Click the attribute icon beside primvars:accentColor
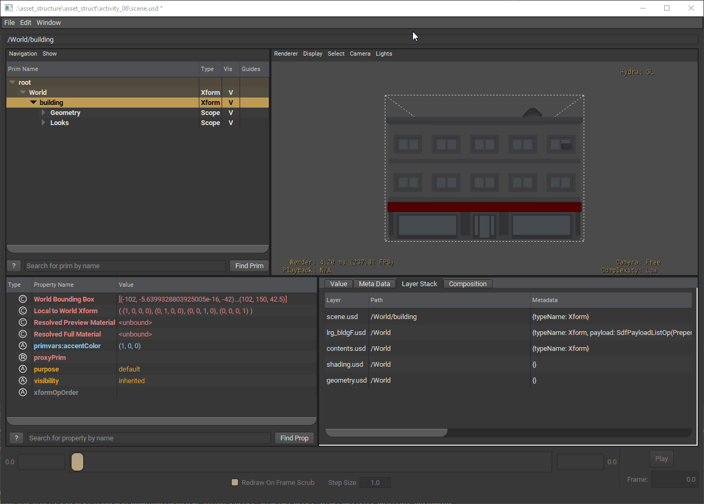 coord(23,346)
